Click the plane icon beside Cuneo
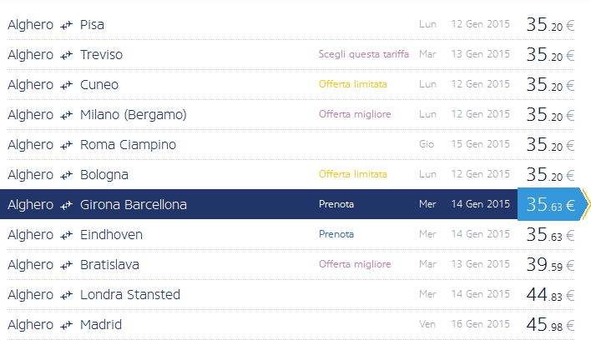Screen dimensions: 591x340 (67, 85)
